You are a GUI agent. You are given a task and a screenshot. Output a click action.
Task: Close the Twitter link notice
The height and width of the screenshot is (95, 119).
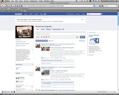83,20
